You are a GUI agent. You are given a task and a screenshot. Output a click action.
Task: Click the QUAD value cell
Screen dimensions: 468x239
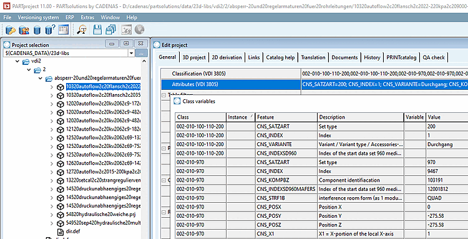447,198
